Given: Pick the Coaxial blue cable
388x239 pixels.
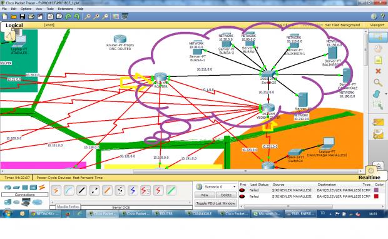Looking at the screenshot, I should 133,190.
